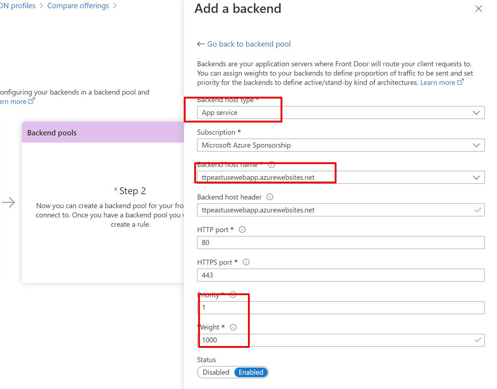497x389 pixels.
Task: Close the Add a backend panel
Action: pos(478,9)
